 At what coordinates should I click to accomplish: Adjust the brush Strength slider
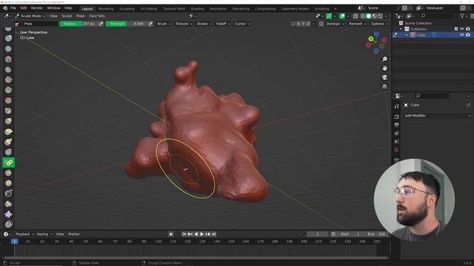tap(127, 24)
